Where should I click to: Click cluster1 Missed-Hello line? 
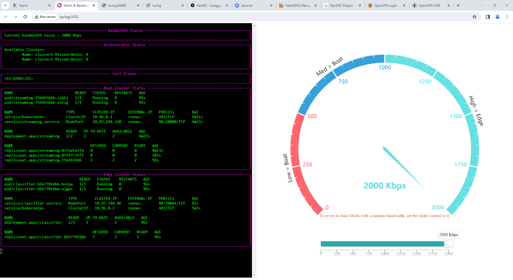tap(55, 55)
